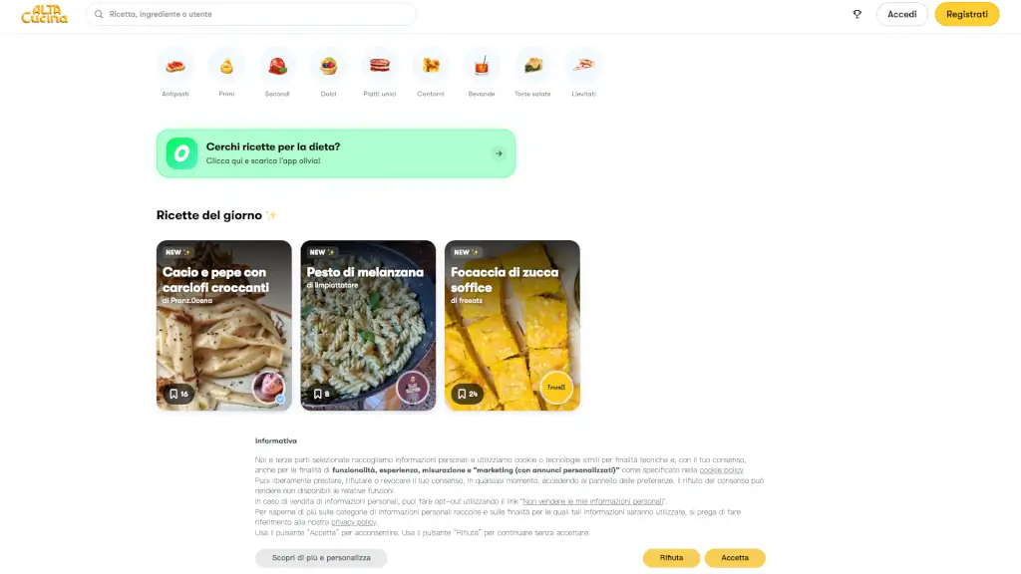Image resolution: width=1021 pixels, height=574 pixels.
Task: Open the Focaccia di zucca soffice thumbnail
Action: tap(512, 326)
